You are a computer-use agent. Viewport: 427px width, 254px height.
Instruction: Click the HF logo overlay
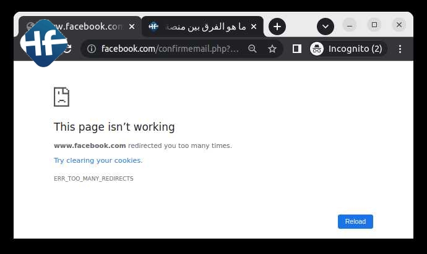coord(43,43)
